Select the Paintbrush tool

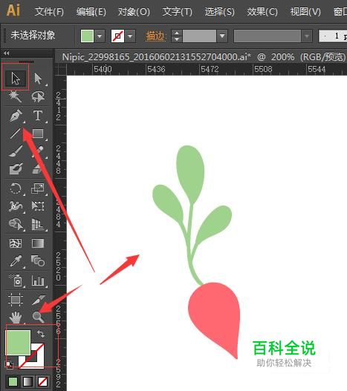[16, 151]
